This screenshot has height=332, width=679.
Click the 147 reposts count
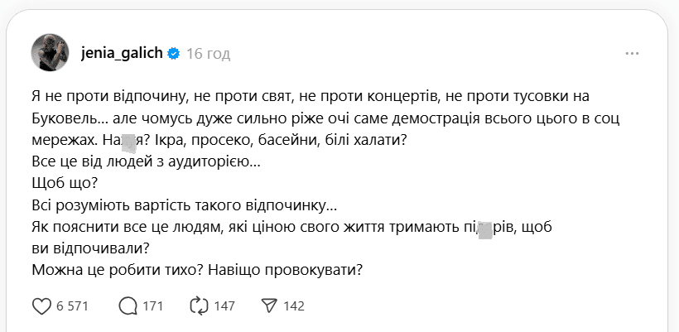(224, 306)
